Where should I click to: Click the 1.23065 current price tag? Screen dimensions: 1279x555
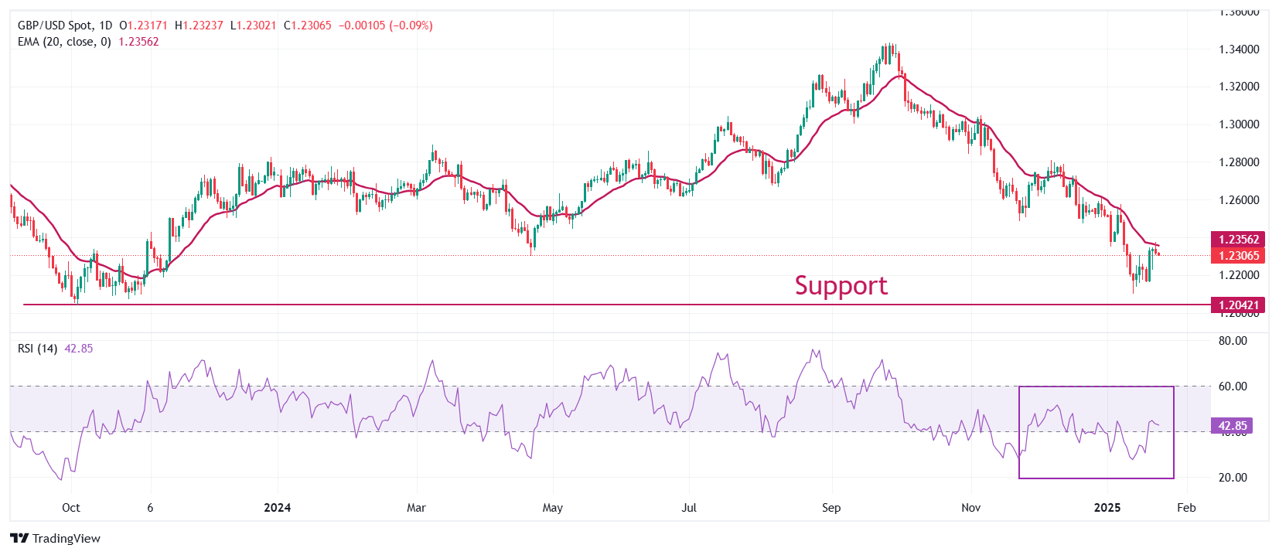tap(1238, 256)
